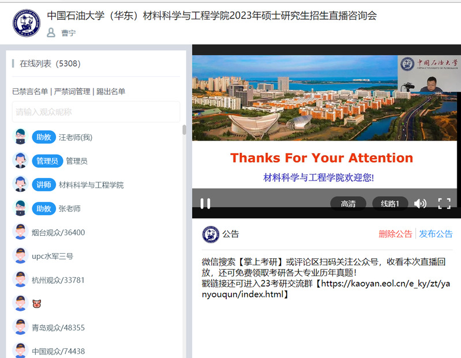The image size is (461, 358).
Task: Open the 踢出名单 kicked-out list
Action: click(x=110, y=91)
